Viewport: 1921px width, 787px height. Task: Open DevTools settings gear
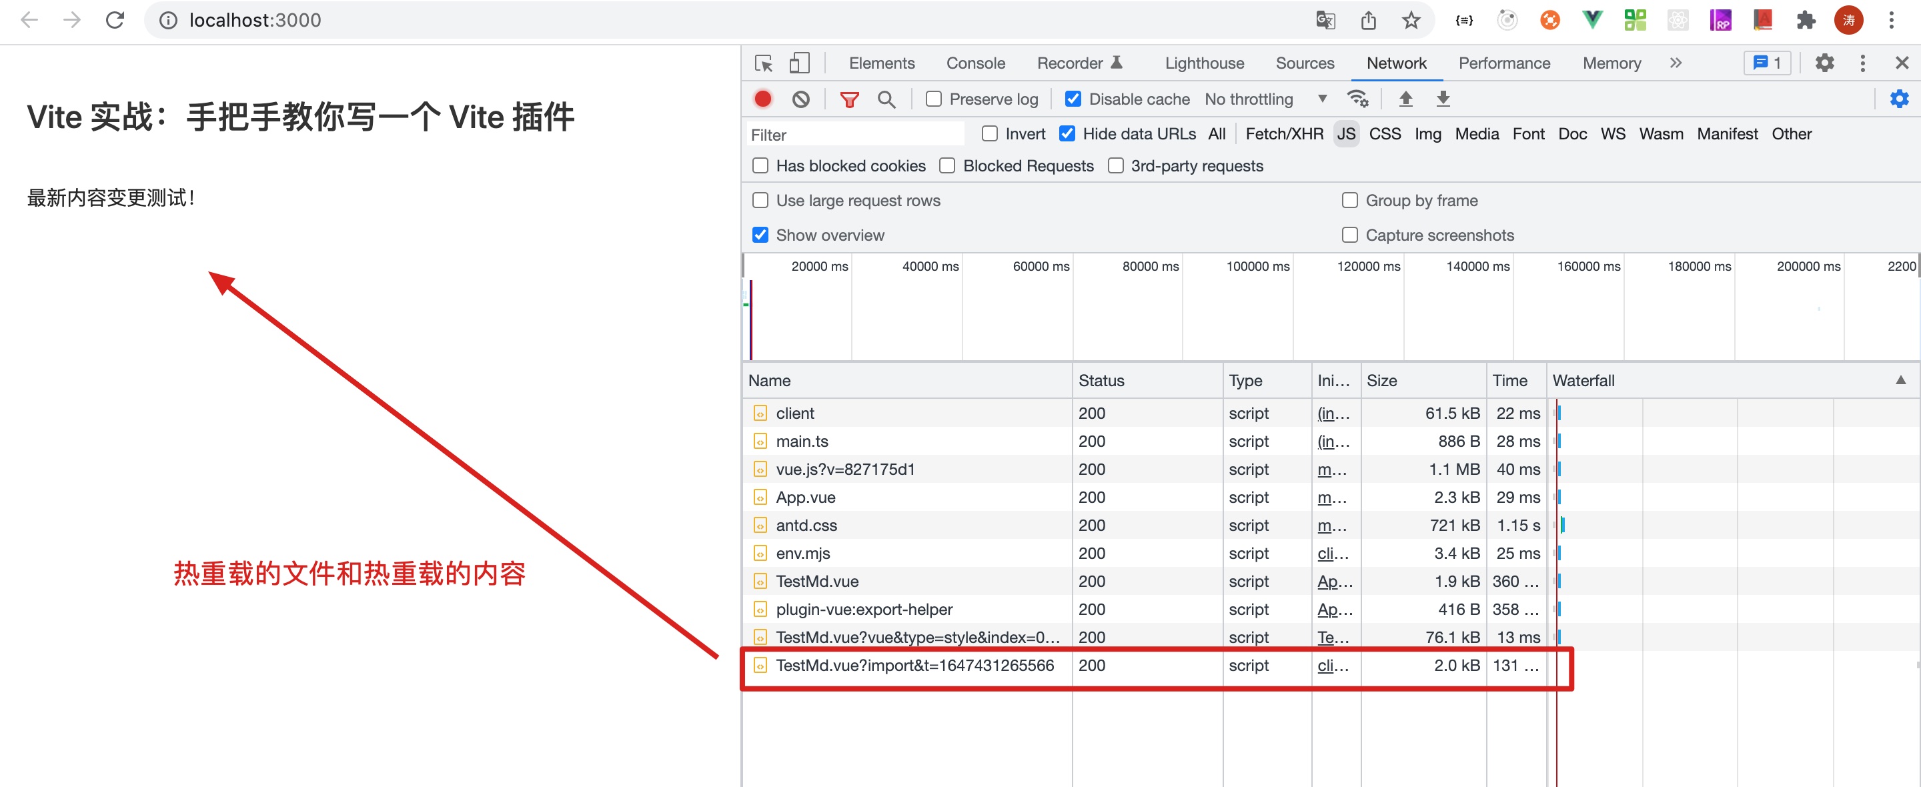tap(1824, 63)
